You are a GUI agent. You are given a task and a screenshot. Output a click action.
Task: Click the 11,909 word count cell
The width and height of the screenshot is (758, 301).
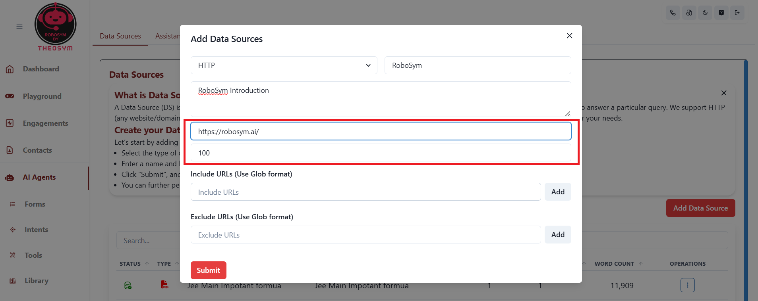[x=622, y=286]
